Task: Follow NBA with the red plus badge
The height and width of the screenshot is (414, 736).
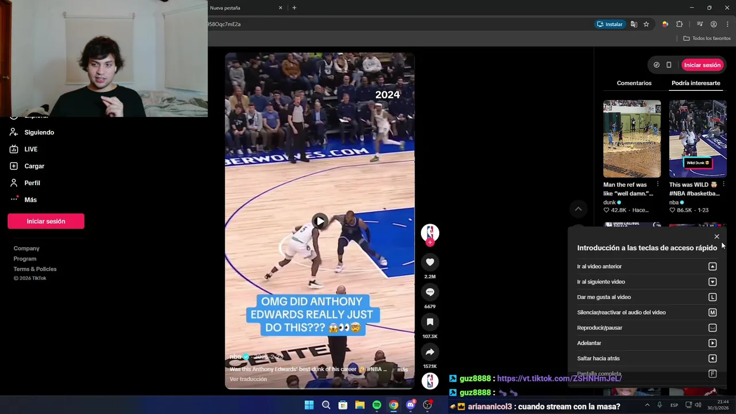Action: [430, 243]
